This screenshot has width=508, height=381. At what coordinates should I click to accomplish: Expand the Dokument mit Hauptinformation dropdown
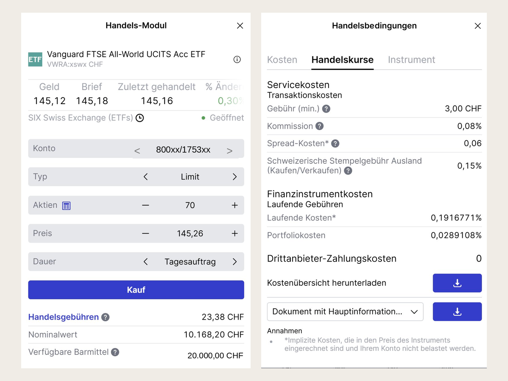click(x=345, y=312)
